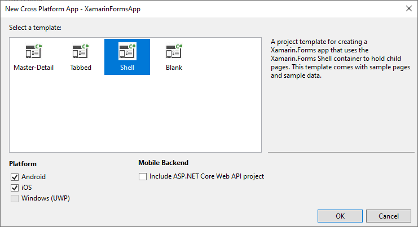Enable Include ASP.NET Core Web API project
The height and width of the screenshot is (227, 418).
tap(143, 176)
